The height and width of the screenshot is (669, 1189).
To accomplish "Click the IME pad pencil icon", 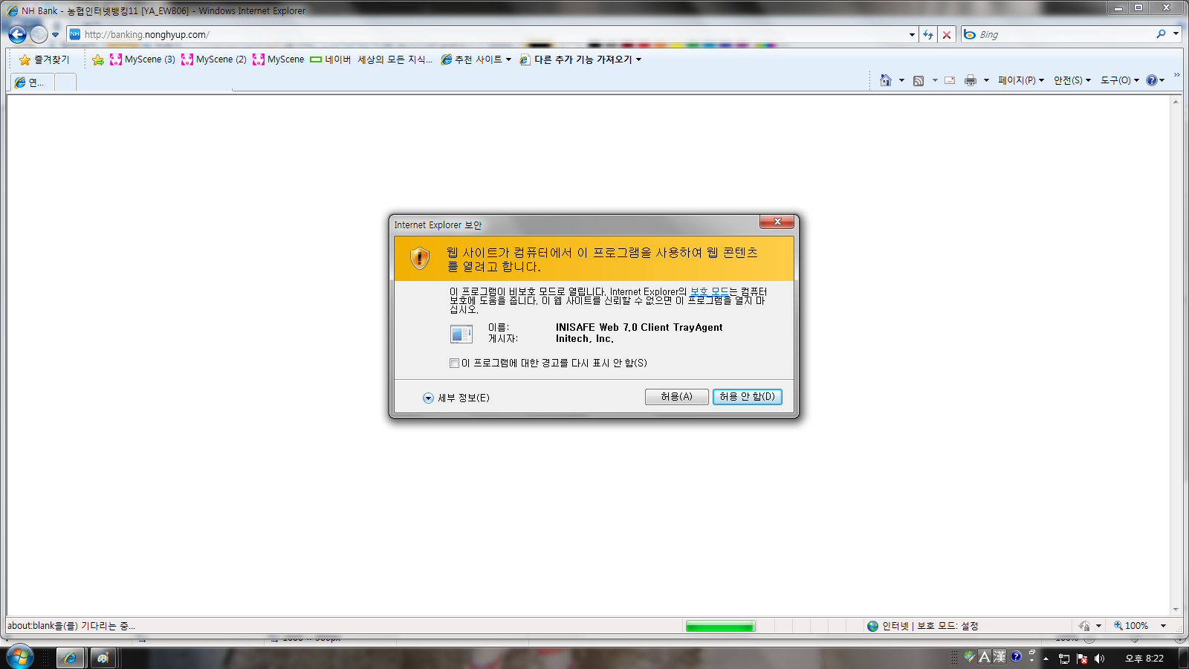I will pyautogui.click(x=970, y=656).
